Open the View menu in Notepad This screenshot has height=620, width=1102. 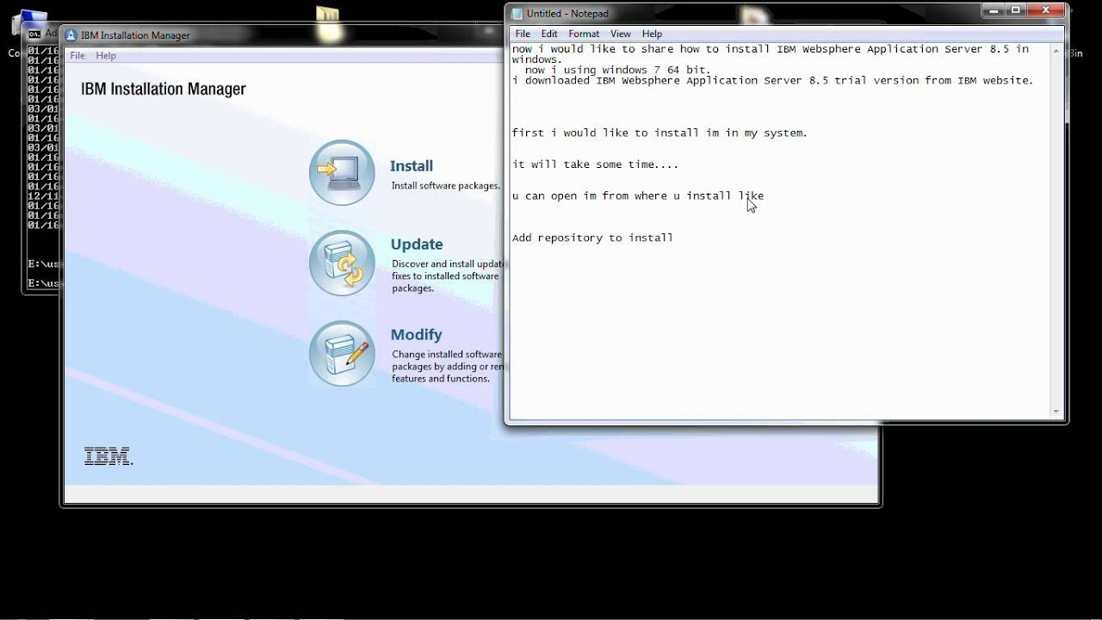(621, 34)
